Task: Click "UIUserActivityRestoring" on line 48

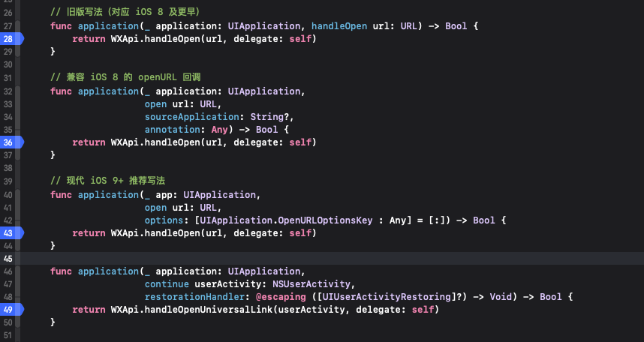Action: 387,297
